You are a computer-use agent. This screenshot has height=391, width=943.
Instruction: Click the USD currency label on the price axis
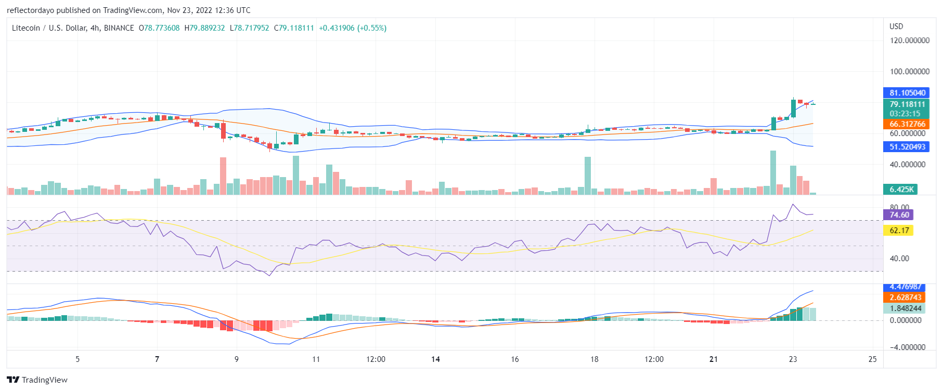pos(896,26)
